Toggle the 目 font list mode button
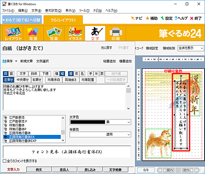Image resolution: width=205 pixels, height=174 pixels. pos(6,74)
